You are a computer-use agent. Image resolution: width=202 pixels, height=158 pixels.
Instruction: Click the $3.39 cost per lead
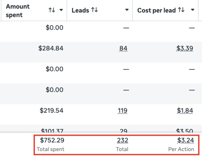tap(185, 48)
